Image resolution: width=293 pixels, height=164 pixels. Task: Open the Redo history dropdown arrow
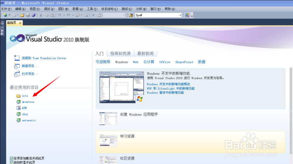(x=73, y=15)
